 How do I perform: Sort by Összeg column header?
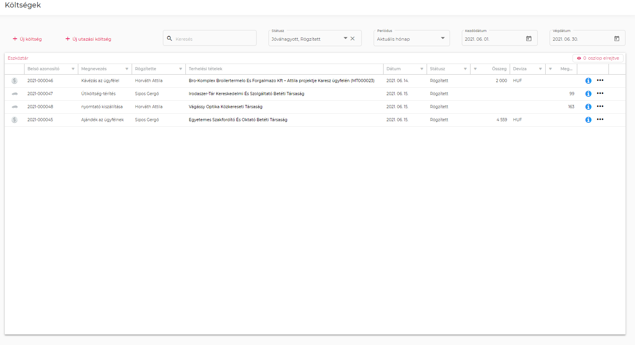pos(499,69)
